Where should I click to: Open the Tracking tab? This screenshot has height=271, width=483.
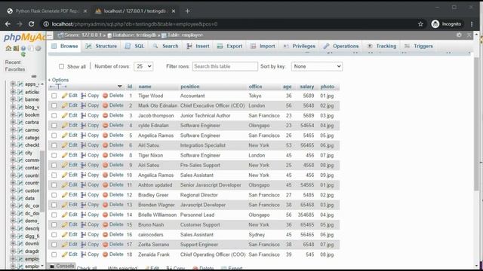(382, 46)
